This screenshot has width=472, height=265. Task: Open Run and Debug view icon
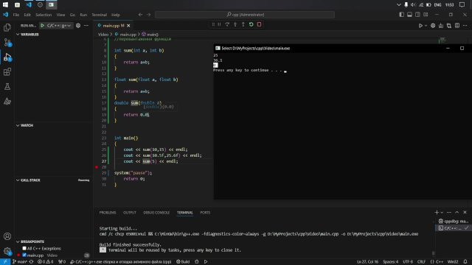tap(7, 57)
